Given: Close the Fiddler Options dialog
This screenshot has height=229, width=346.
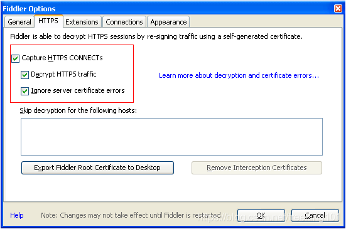Looking at the screenshot, I should tap(338, 9).
